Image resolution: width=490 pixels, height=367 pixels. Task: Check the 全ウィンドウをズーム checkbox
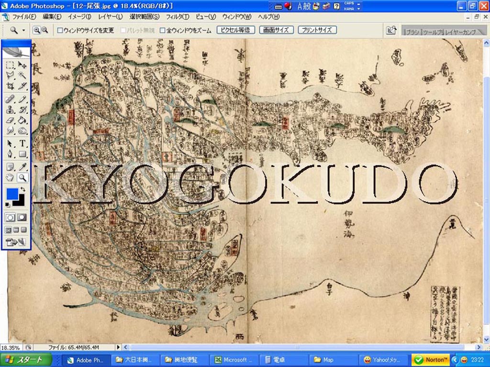click(x=163, y=30)
